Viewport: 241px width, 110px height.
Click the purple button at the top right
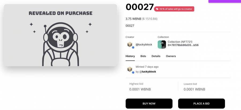(224, 1)
